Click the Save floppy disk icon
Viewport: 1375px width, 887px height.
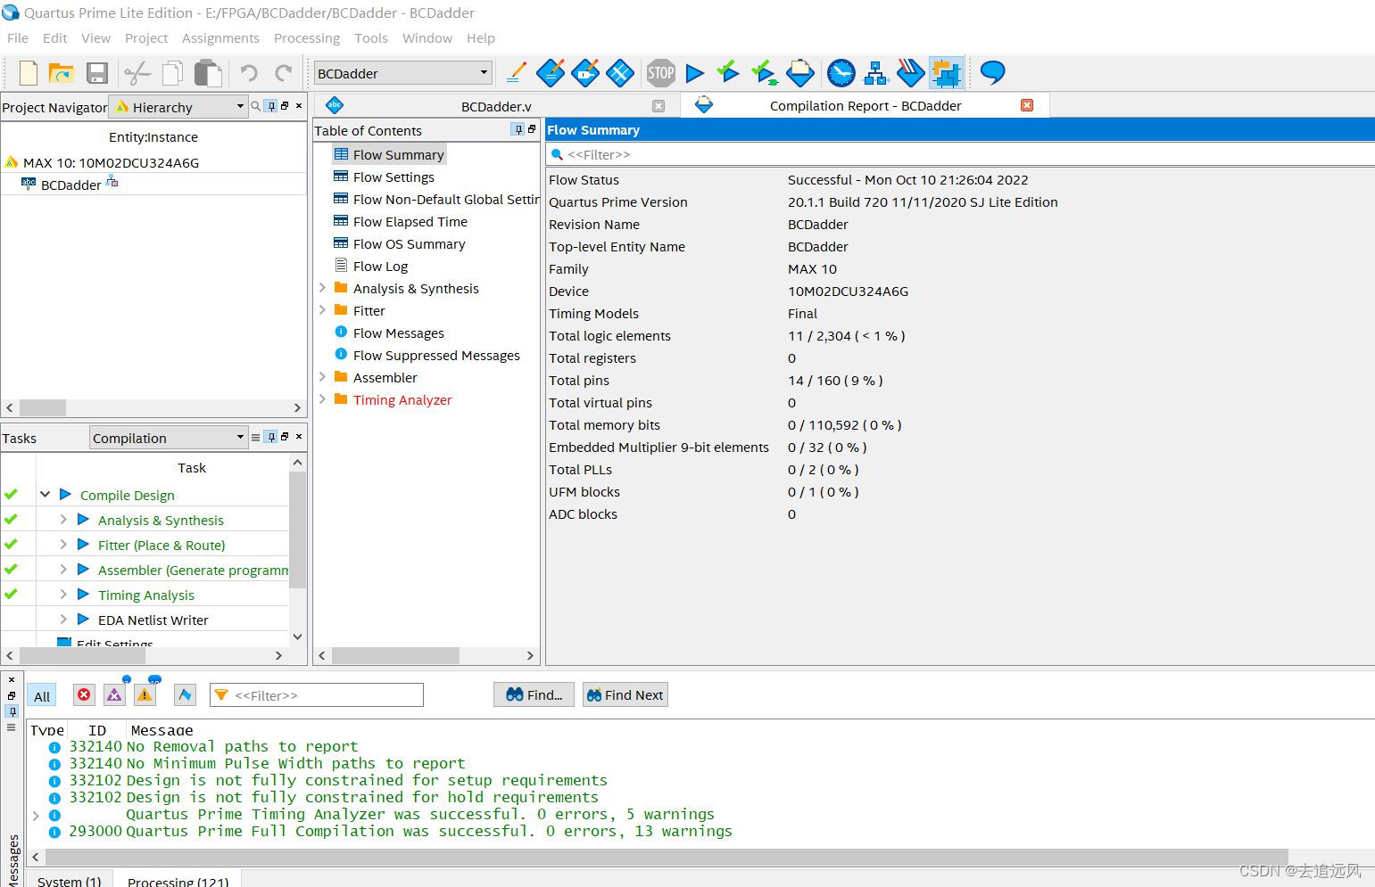(96, 73)
